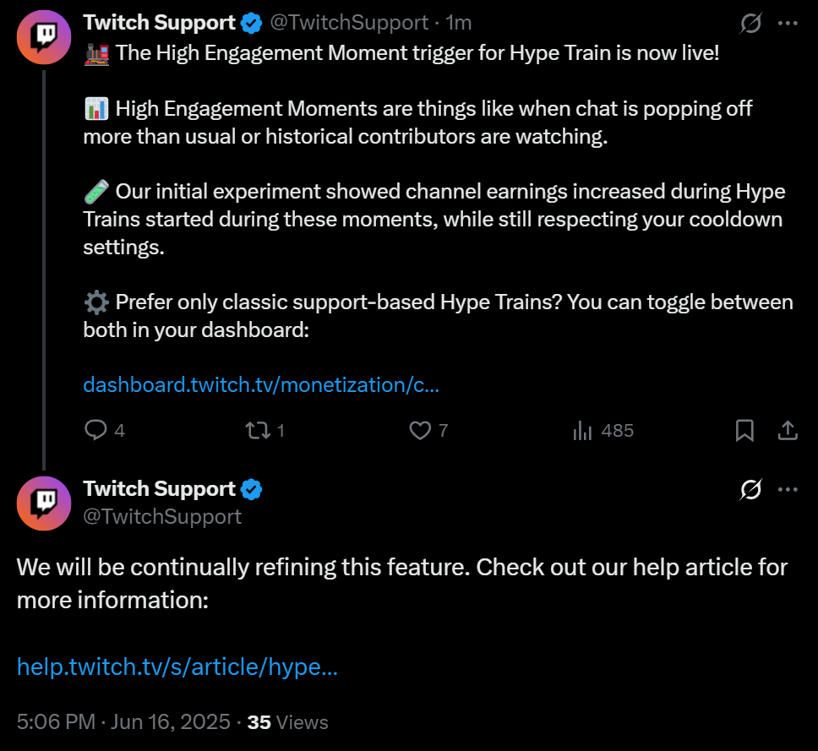The width and height of the screenshot is (818, 751).
Task: Open more options menu on reply tweet
Action: (x=788, y=489)
